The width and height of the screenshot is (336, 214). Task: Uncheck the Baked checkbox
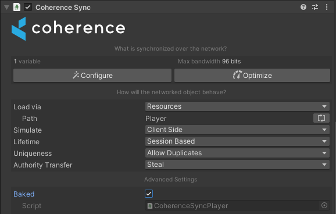tap(149, 194)
